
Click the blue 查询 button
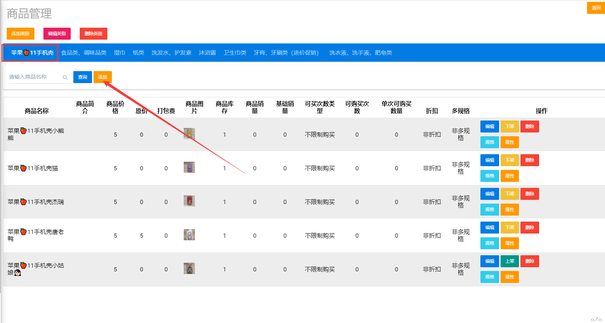(x=82, y=77)
